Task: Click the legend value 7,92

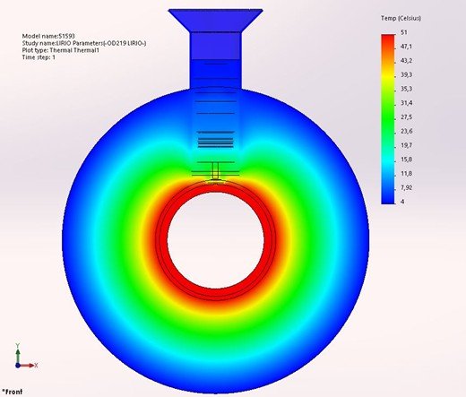Action: 406,187
